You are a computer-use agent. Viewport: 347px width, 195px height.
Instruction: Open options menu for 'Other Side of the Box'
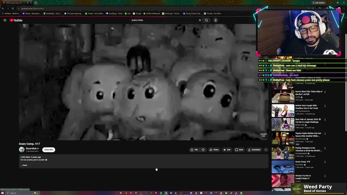pyautogui.click(x=325, y=92)
